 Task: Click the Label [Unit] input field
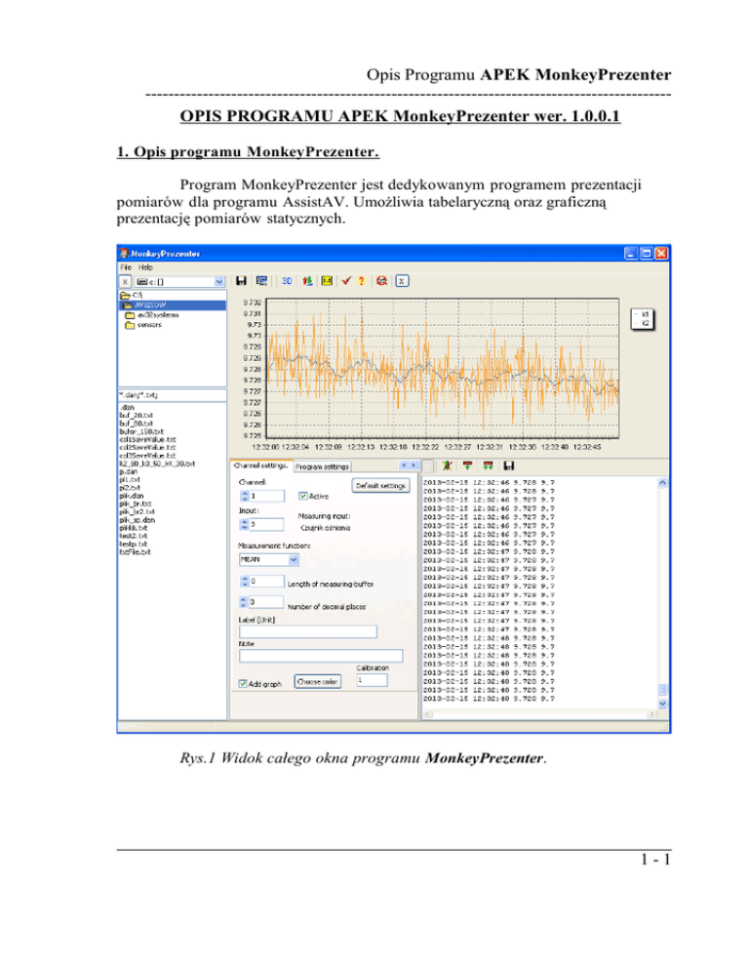coord(307,631)
